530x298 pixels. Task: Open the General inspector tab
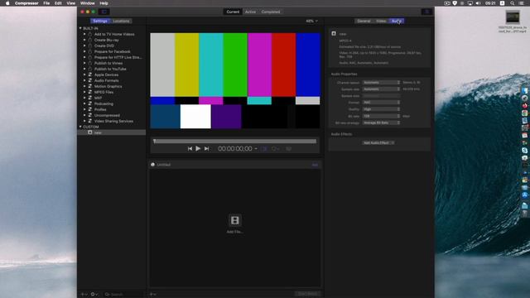364,21
